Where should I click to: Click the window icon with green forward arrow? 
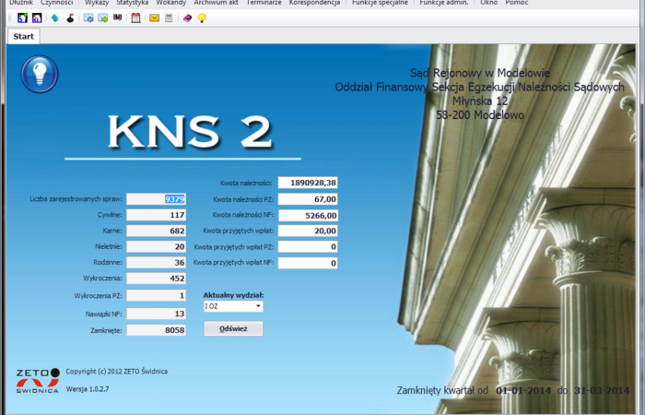(103, 18)
